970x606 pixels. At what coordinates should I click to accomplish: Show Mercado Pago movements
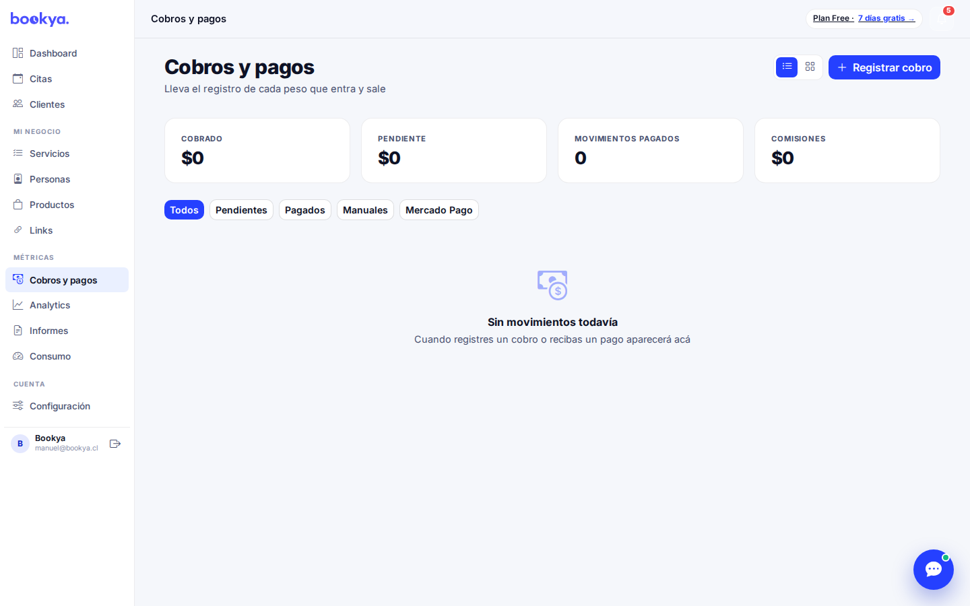(x=439, y=210)
